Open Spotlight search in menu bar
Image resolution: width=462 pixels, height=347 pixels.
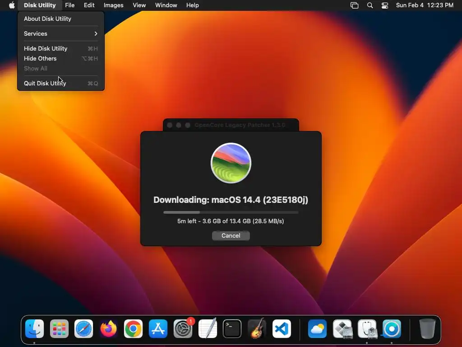(370, 5)
